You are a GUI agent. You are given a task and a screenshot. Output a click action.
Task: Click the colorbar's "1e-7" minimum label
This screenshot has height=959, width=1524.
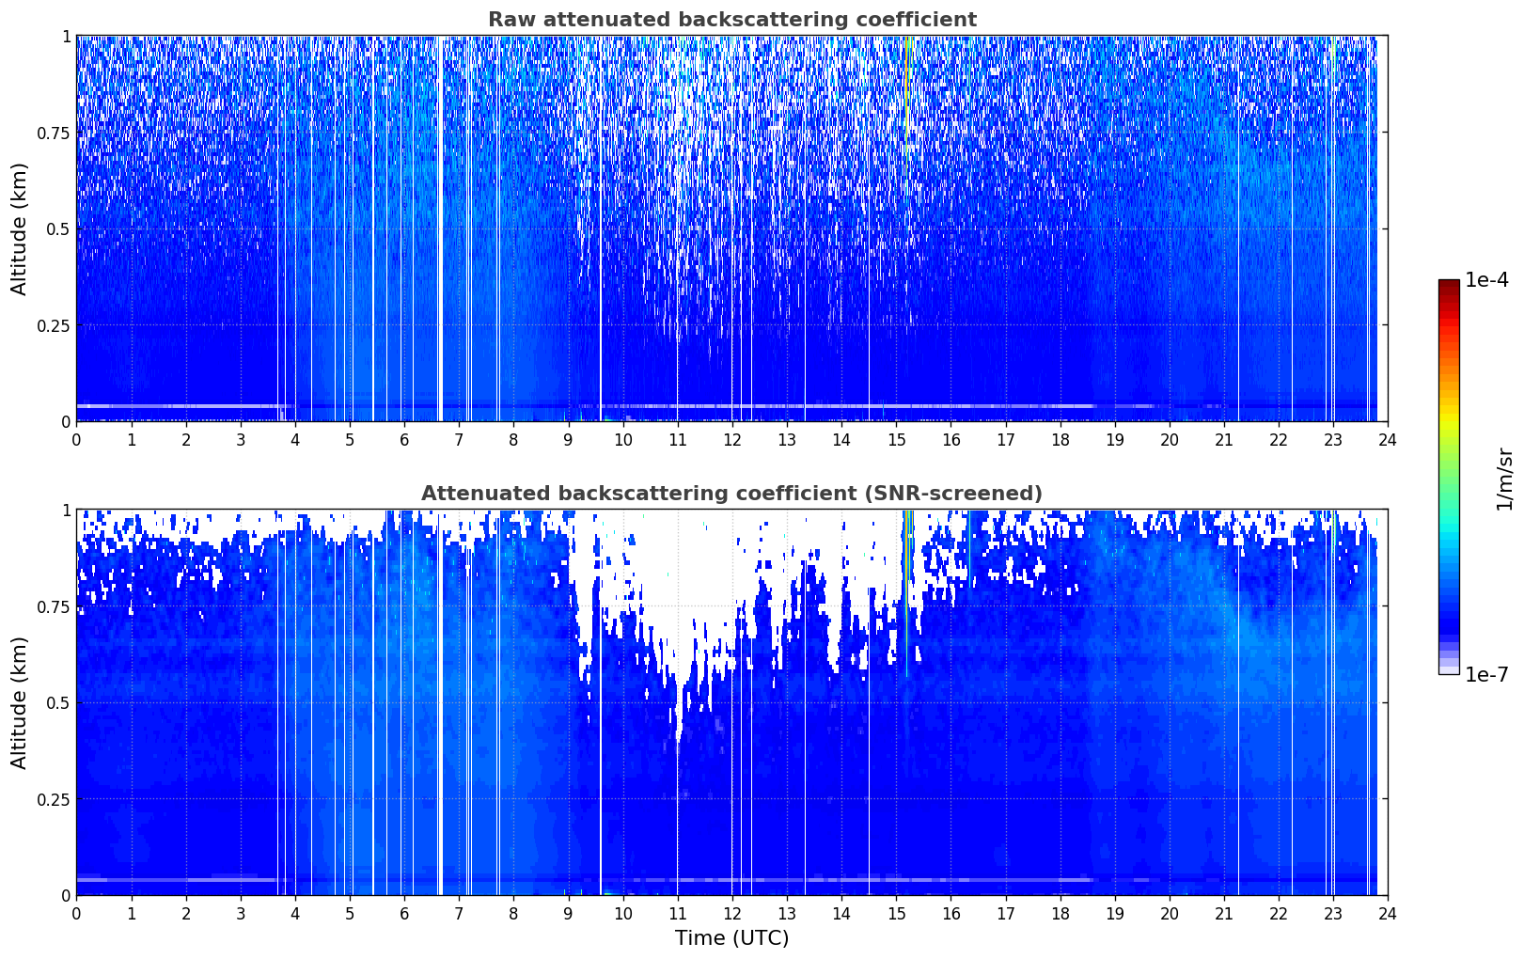point(1486,675)
